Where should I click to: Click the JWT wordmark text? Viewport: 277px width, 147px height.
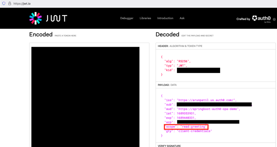[x=56, y=18]
